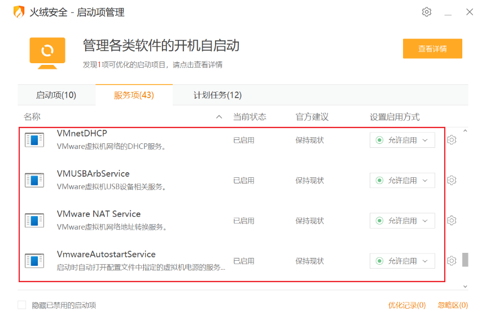Viewport: 486px width, 320px height.
Task: Click the VMware NAT Service icon
Action: point(34,221)
